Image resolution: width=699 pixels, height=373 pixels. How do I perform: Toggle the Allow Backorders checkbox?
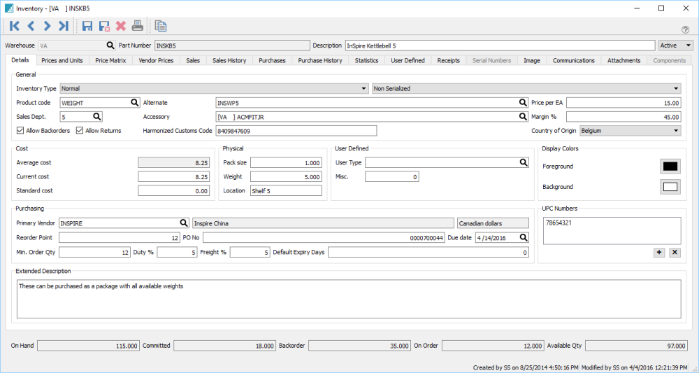(x=20, y=131)
